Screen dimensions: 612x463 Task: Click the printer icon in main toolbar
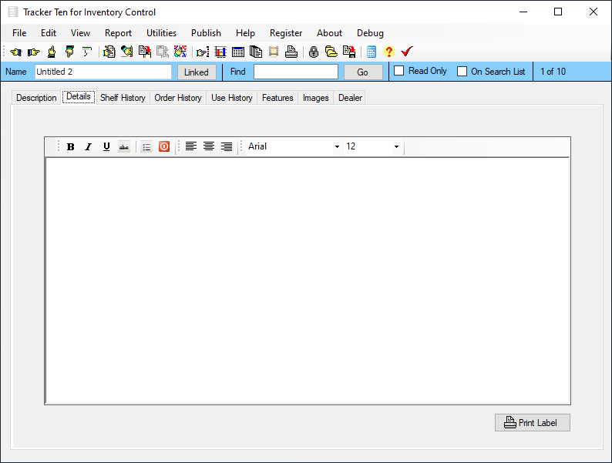pos(291,52)
